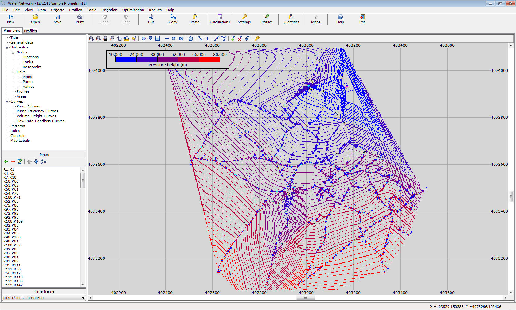Click the polygon area tool
The width and height of the screenshot is (516, 310).
click(x=191, y=38)
